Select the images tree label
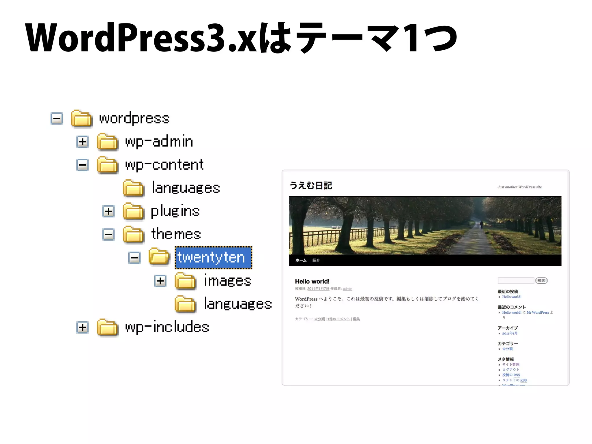The image size is (592, 444). 228,281
